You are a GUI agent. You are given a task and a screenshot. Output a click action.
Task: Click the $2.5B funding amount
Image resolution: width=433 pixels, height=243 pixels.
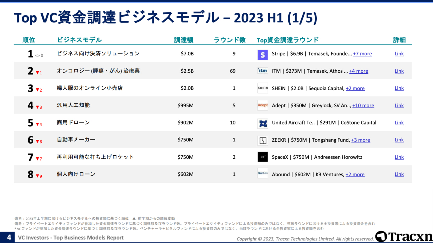pos(187,71)
